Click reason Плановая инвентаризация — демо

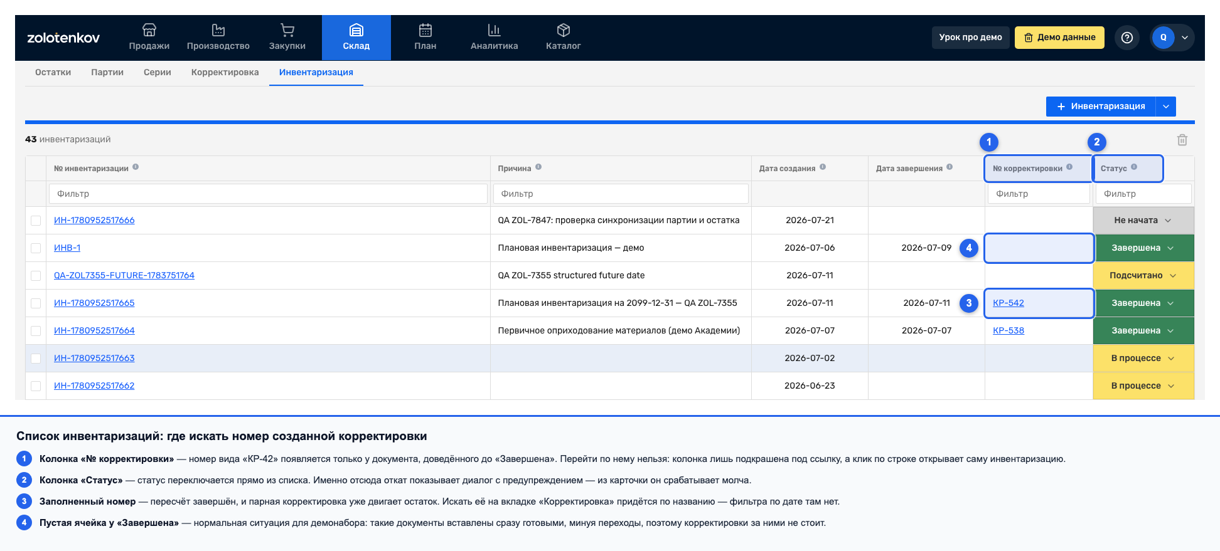[571, 248]
